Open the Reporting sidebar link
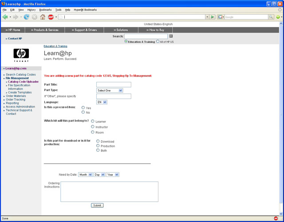Screen dimensions: 284x222 pos(12,103)
